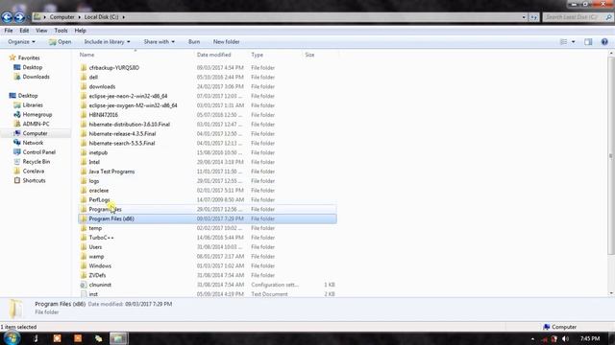The image size is (615, 345).
Task: Click the Open toolbar button
Action: tap(60, 42)
